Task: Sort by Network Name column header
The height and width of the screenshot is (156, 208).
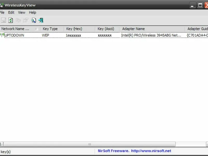Action: point(20,29)
